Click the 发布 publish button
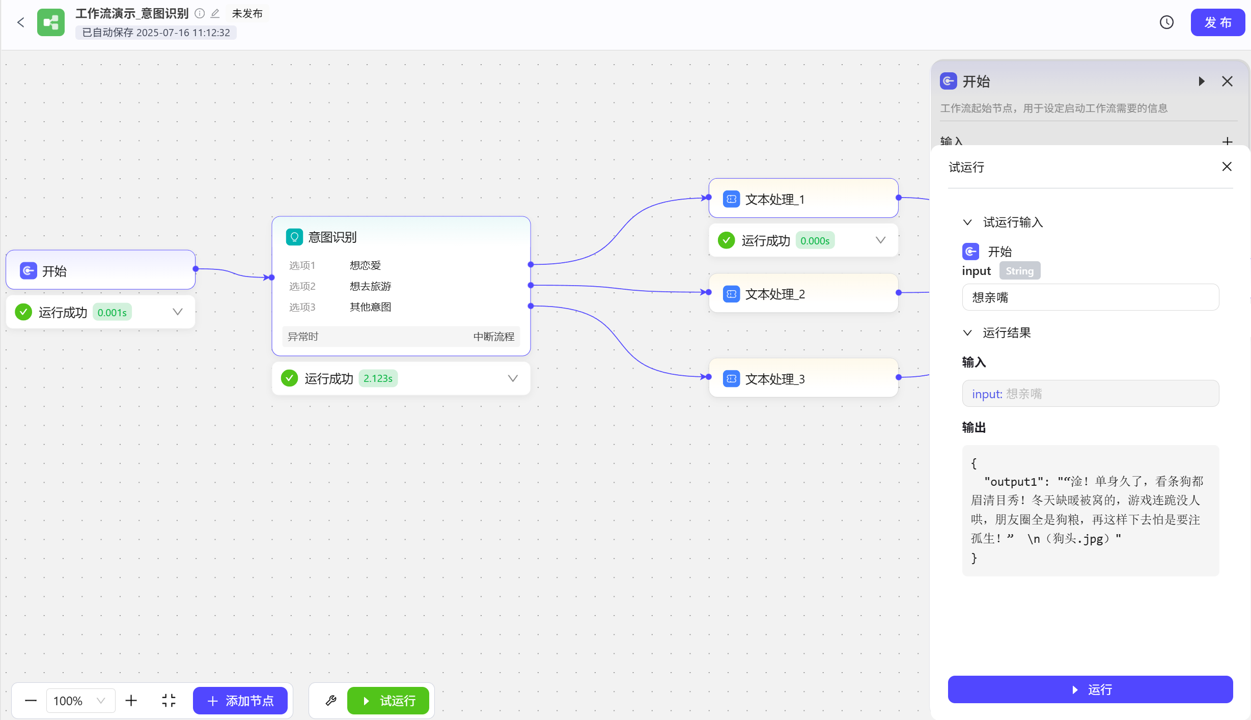This screenshot has height=720, width=1251. 1217,22
